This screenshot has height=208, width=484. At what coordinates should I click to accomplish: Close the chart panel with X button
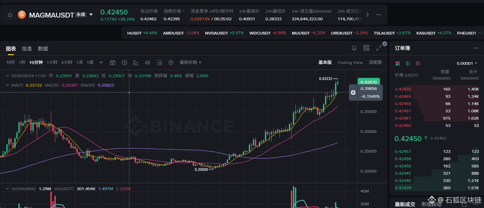pos(385,44)
